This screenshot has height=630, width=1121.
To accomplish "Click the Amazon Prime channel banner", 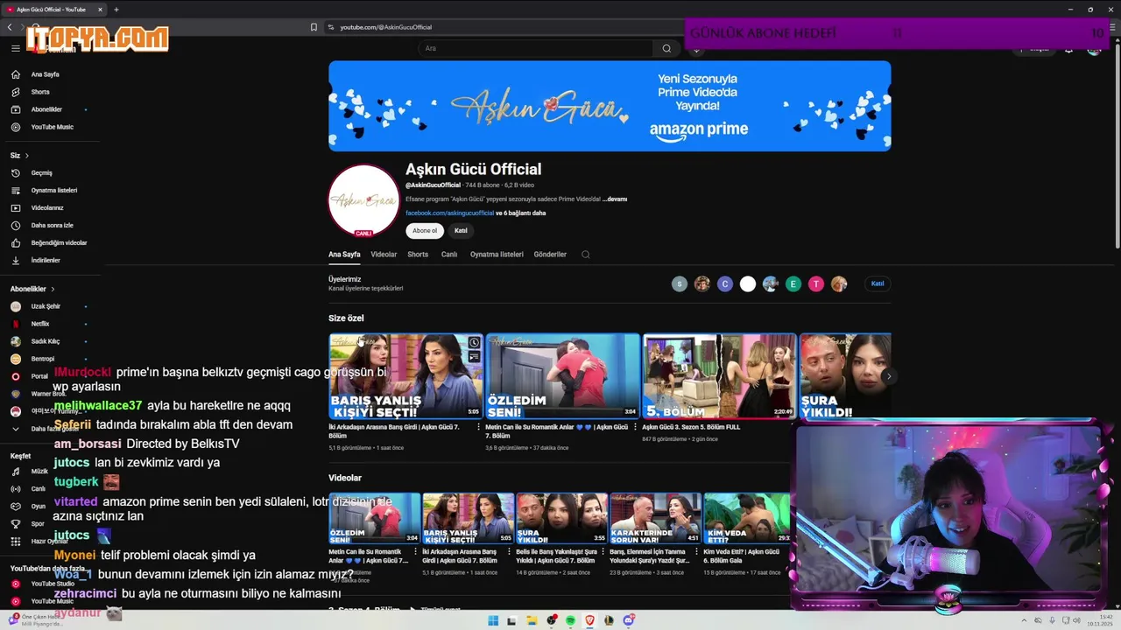I will point(610,106).
